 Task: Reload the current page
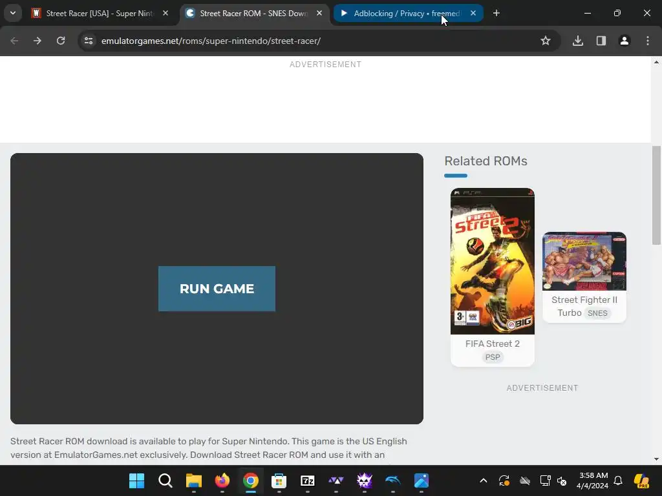(x=61, y=41)
